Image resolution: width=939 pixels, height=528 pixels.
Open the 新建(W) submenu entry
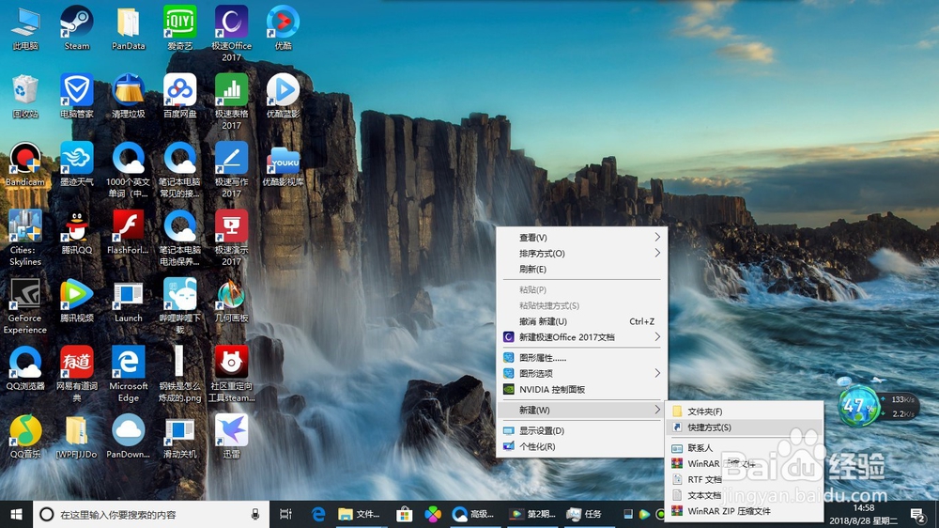pos(581,410)
